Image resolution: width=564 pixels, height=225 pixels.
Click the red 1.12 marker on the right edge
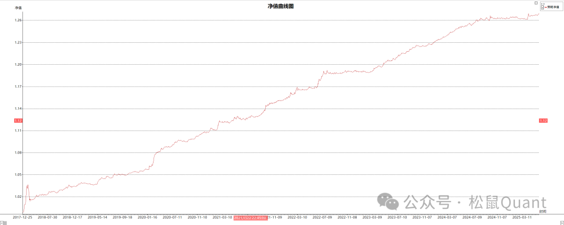[x=543, y=121]
